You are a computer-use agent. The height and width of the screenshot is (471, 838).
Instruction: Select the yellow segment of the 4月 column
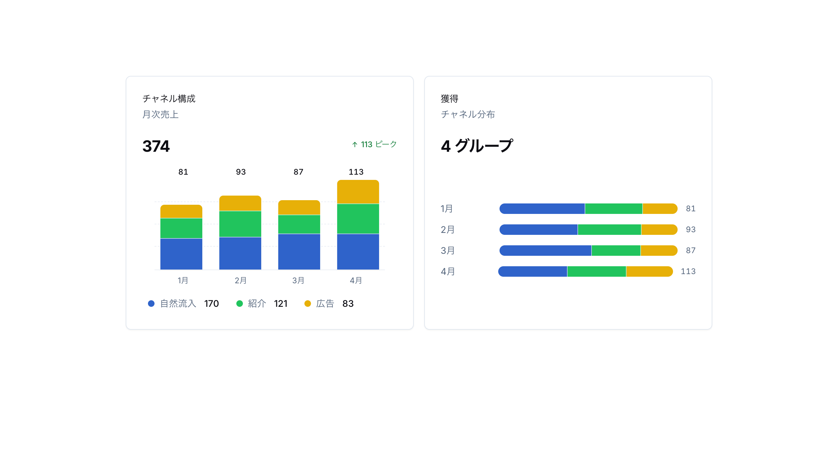click(x=358, y=192)
